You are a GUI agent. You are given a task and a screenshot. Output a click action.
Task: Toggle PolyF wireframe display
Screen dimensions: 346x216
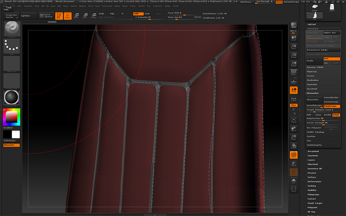point(293,155)
